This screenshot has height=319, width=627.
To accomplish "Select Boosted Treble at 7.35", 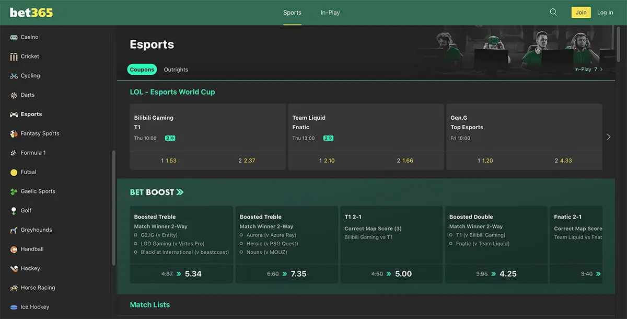I will tap(287, 274).
